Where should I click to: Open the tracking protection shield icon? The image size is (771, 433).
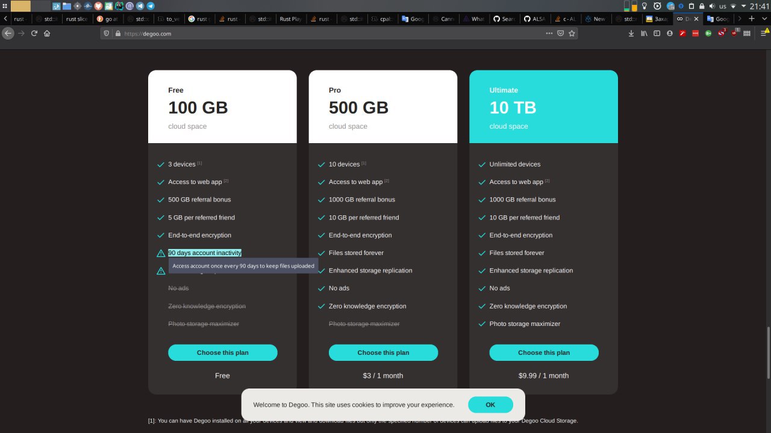tap(107, 34)
